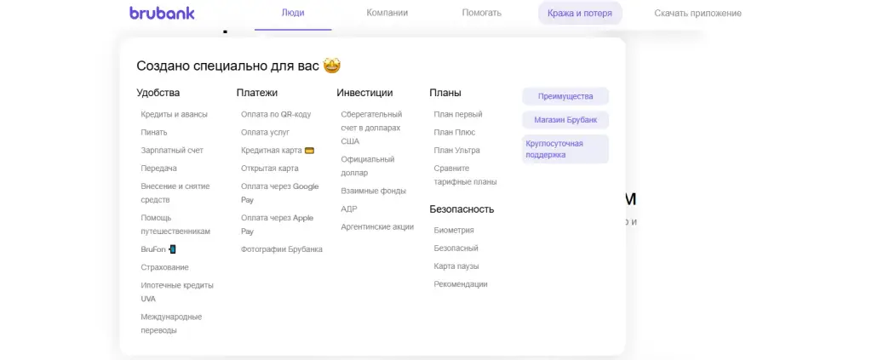Click the Преимущества button
Image resolution: width=872 pixels, height=360 pixels.
(x=565, y=96)
